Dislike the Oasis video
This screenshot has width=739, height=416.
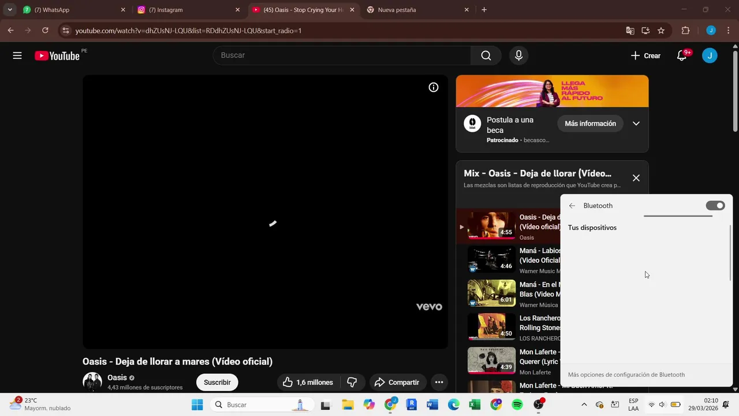(x=352, y=382)
